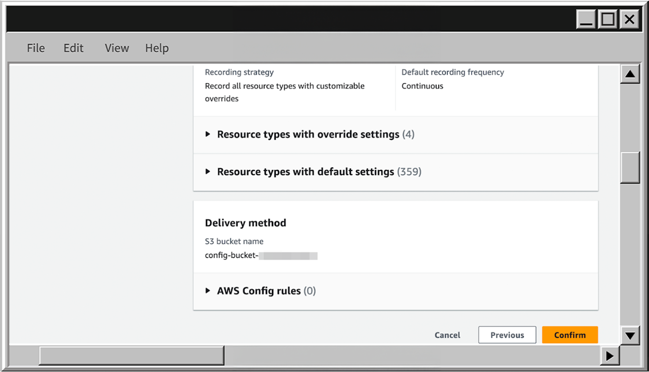Minimize the window

[586, 19]
